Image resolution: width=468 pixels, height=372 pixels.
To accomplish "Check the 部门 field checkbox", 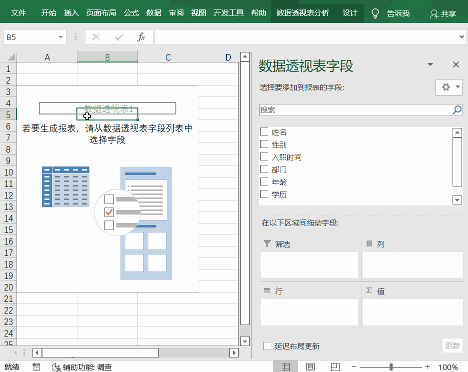I will click(264, 169).
